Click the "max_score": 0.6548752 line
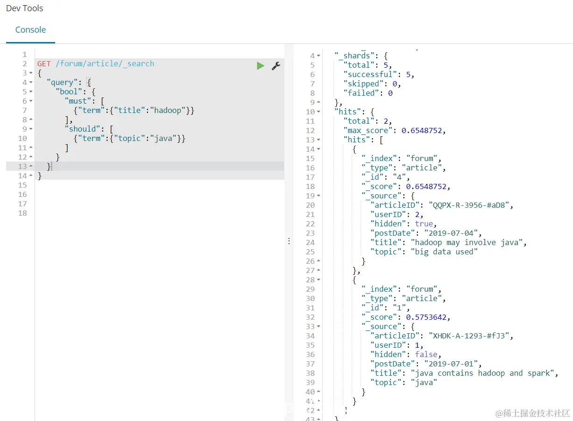The width and height of the screenshot is (573, 421). [x=395, y=131]
